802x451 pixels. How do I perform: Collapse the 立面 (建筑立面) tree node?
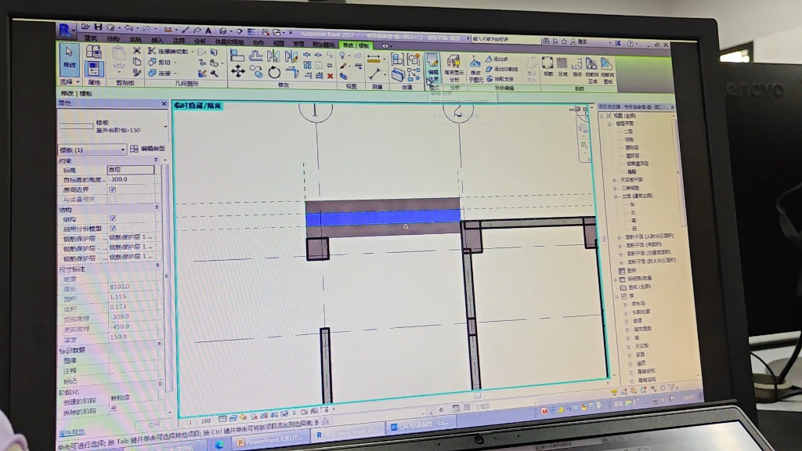click(616, 197)
